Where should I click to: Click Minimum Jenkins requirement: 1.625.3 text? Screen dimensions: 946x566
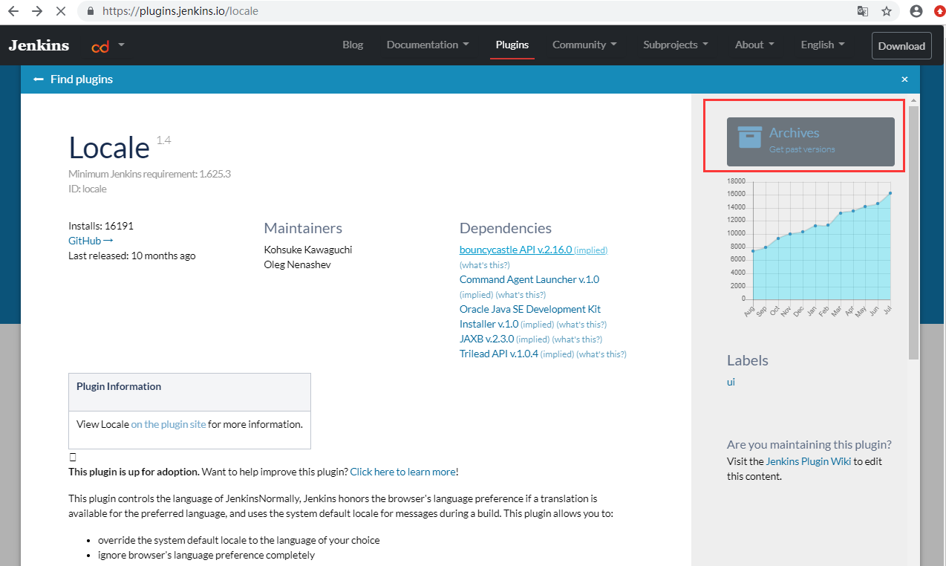tap(149, 174)
